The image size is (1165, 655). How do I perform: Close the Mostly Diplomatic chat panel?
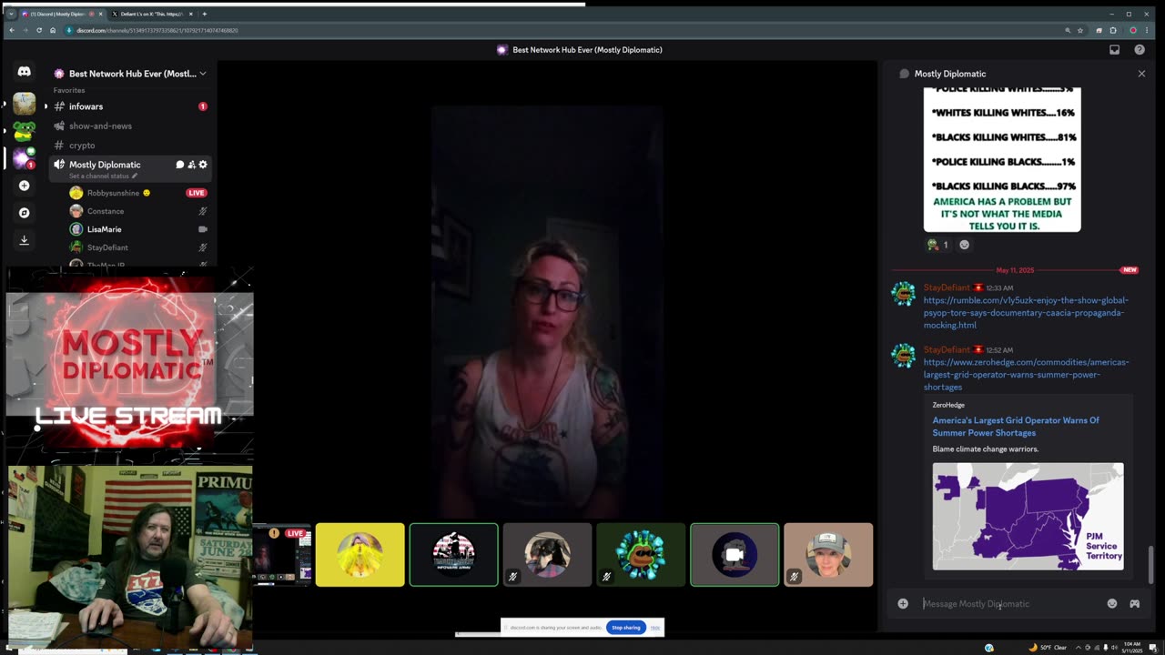coord(1141,74)
